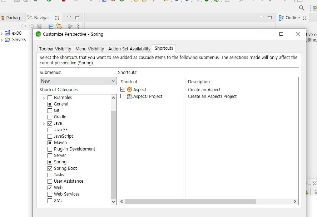Click the categories list scroll down arrow
Image resolution: width=317 pixels, height=217 pixels.
coord(113,202)
